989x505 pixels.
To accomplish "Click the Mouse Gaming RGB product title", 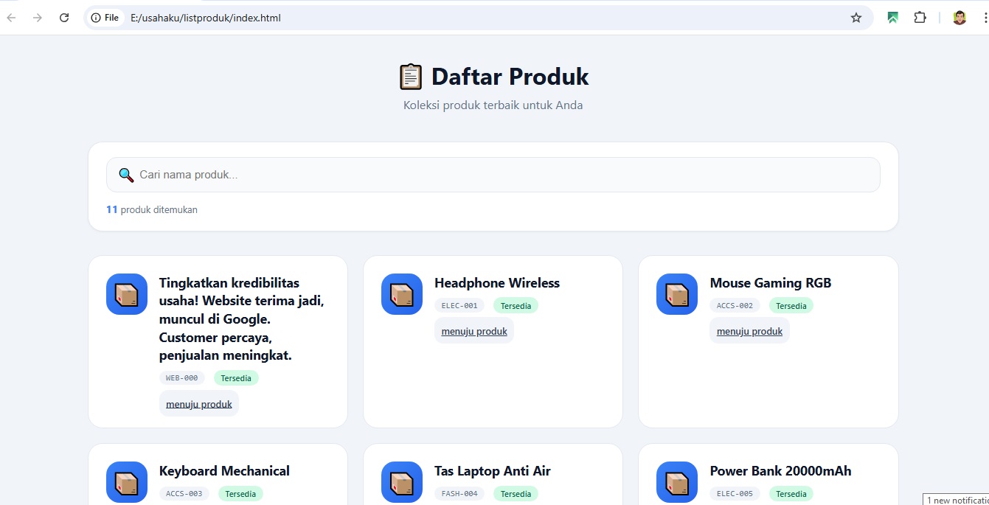I will [771, 283].
